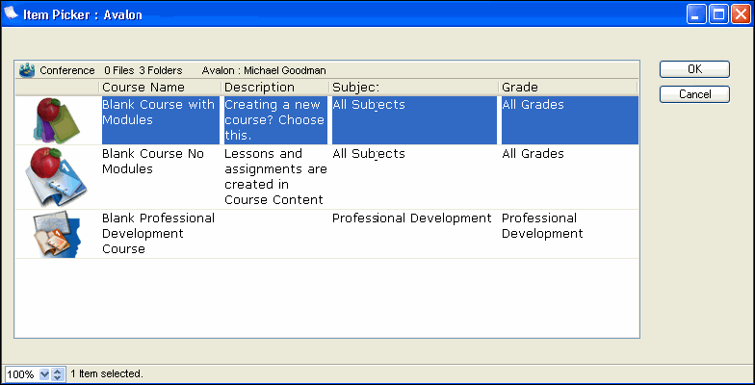The height and width of the screenshot is (385, 755).
Task: Click the zoom stepper up/down arrows
Action: pos(58,373)
